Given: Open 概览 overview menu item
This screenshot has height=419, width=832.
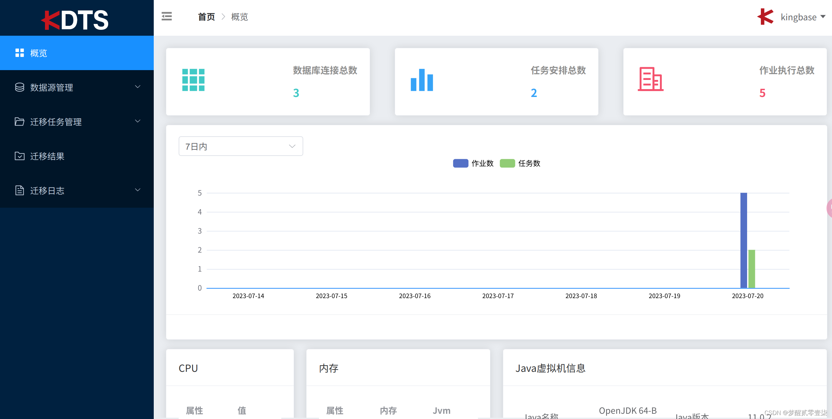Looking at the screenshot, I should (x=77, y=53).
